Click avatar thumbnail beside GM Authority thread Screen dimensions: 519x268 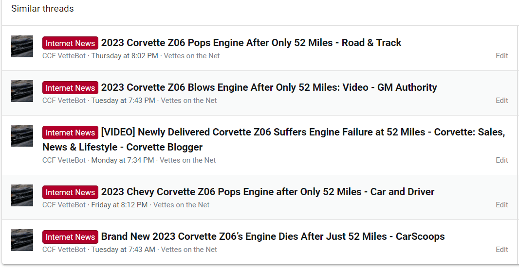[x=22, y=91]
